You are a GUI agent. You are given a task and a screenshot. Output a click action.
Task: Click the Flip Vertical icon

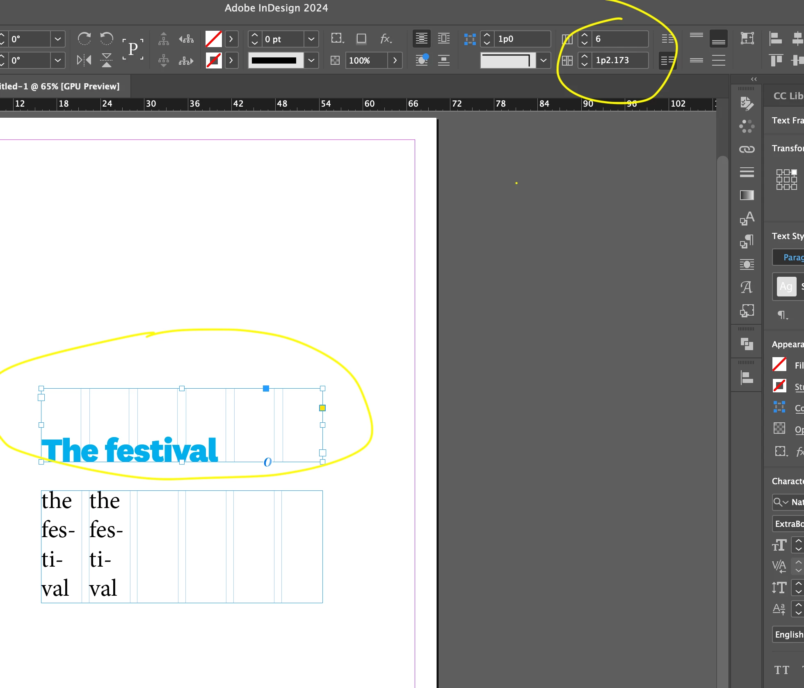pyautogui.click(x=107, y=60)
